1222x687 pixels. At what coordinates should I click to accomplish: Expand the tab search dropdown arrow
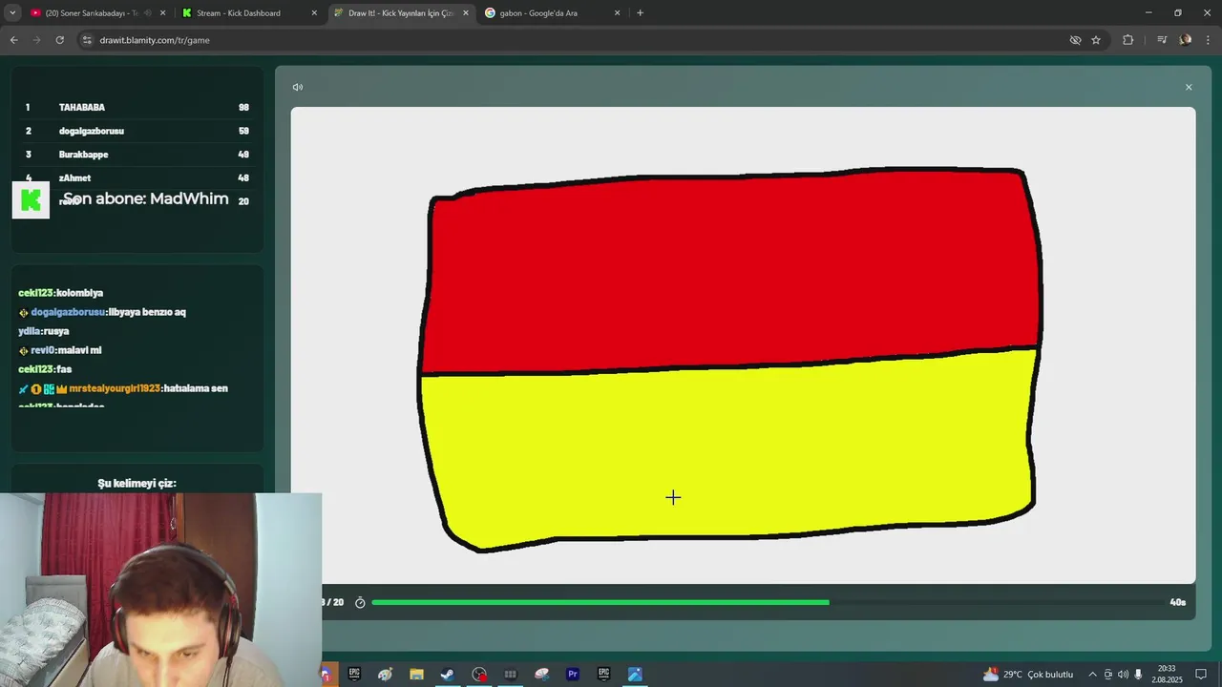[x=12, y=13]
